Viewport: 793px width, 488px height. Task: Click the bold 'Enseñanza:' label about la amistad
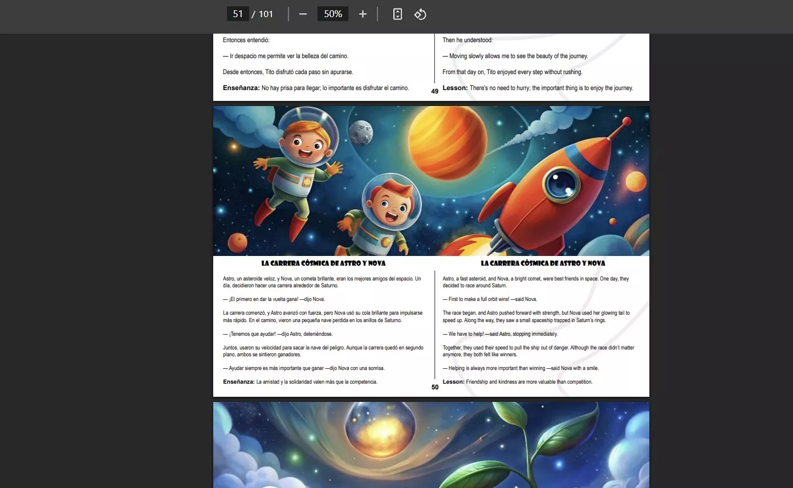click(238, 382)
